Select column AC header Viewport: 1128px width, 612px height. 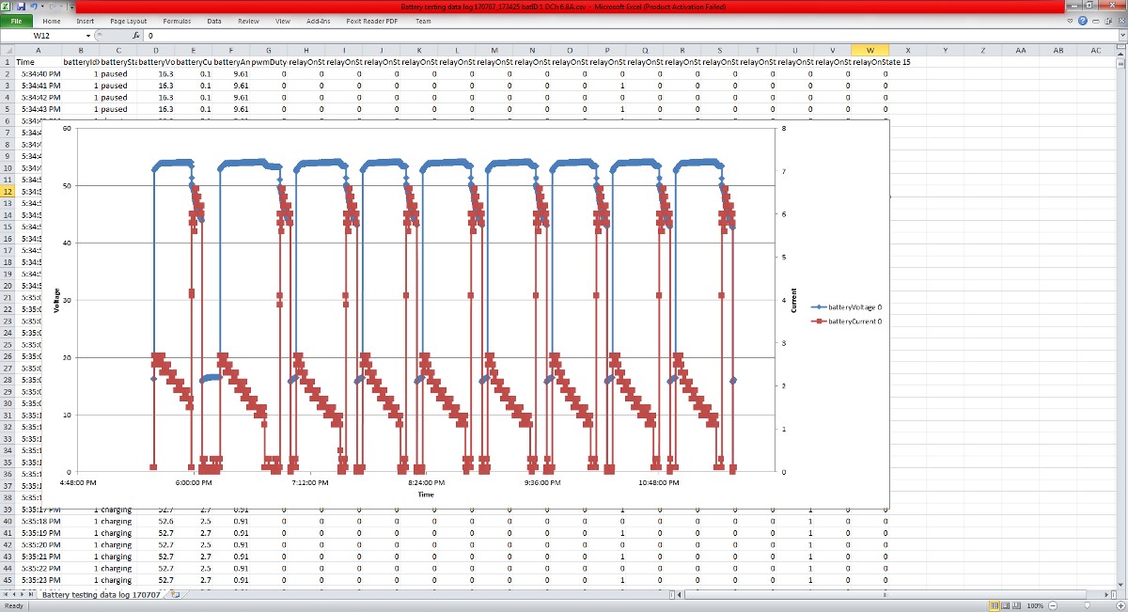1096,51
